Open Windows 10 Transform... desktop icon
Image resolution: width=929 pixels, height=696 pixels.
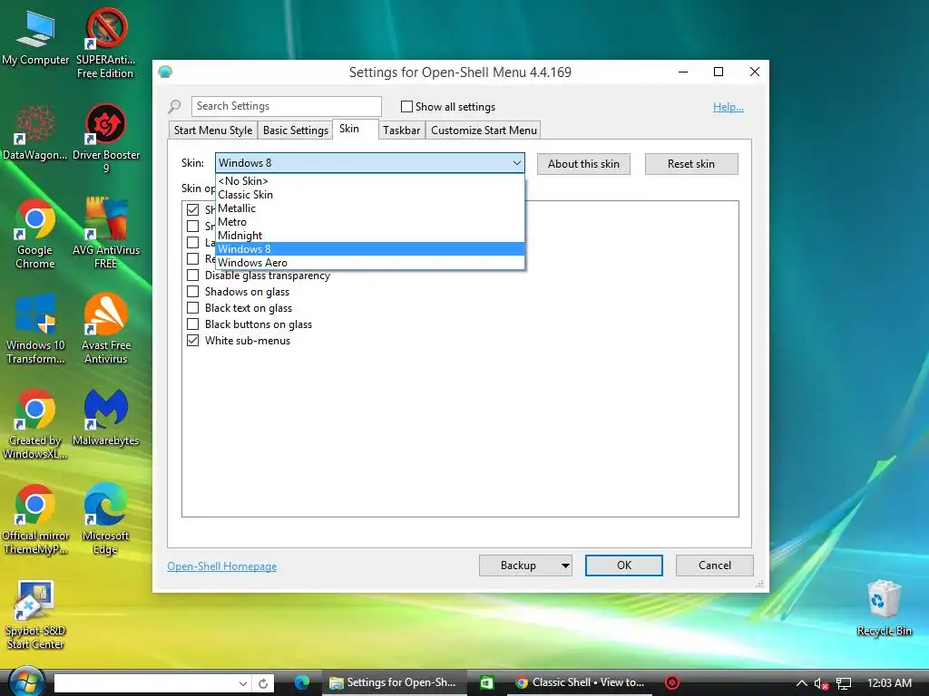tap(35, 329)
